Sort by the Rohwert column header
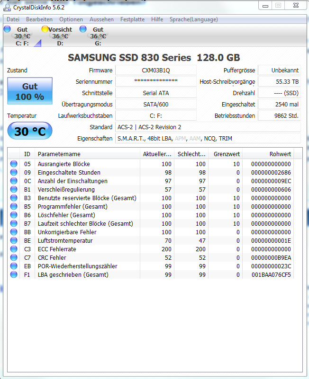This screenshot has height=379, width=309. pyautogui.click(x=268, y=154)
